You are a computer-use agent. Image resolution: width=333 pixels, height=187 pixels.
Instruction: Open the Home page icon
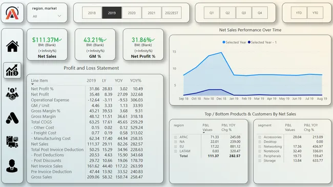(12, 46)
